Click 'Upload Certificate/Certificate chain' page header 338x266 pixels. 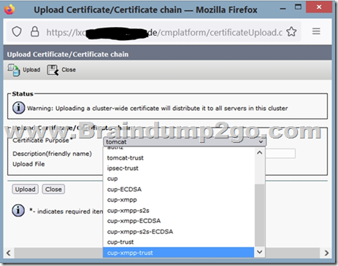pos(68,54)
